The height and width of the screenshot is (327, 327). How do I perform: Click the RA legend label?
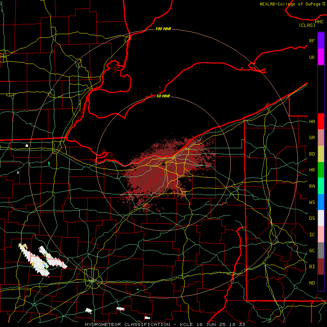(312, 186)
